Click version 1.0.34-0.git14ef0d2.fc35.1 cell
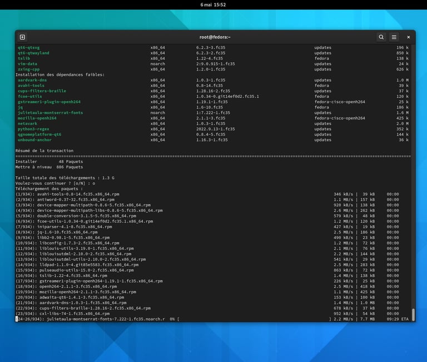 coord(227,96)
